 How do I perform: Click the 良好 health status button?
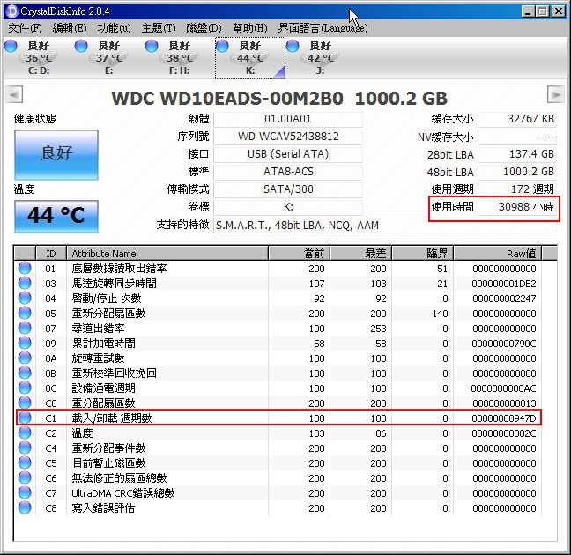tap(56, 154)
